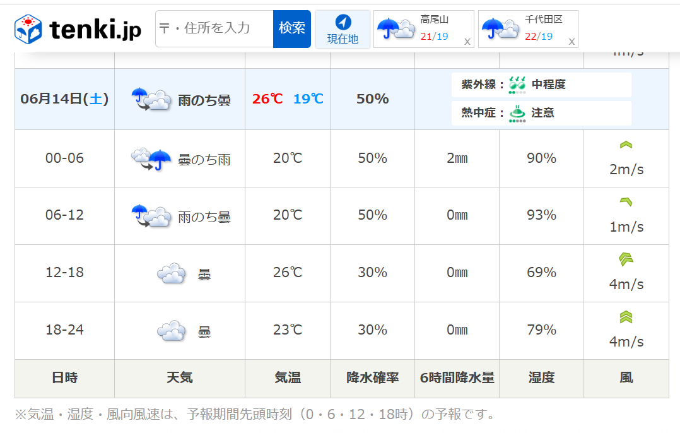The height and width of the screenshot is (433, 680).
Task: Click the cloud icon in 18-24 row
Action: point(172,331)
